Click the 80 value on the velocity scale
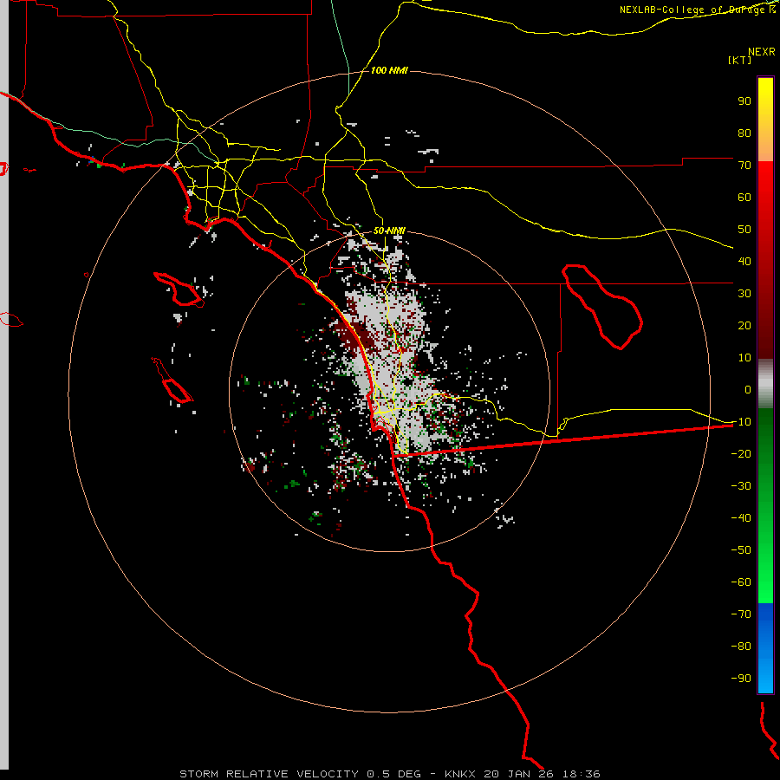Image resolution: width=780 pixels, height=780 pixels. tap(744, 133)
